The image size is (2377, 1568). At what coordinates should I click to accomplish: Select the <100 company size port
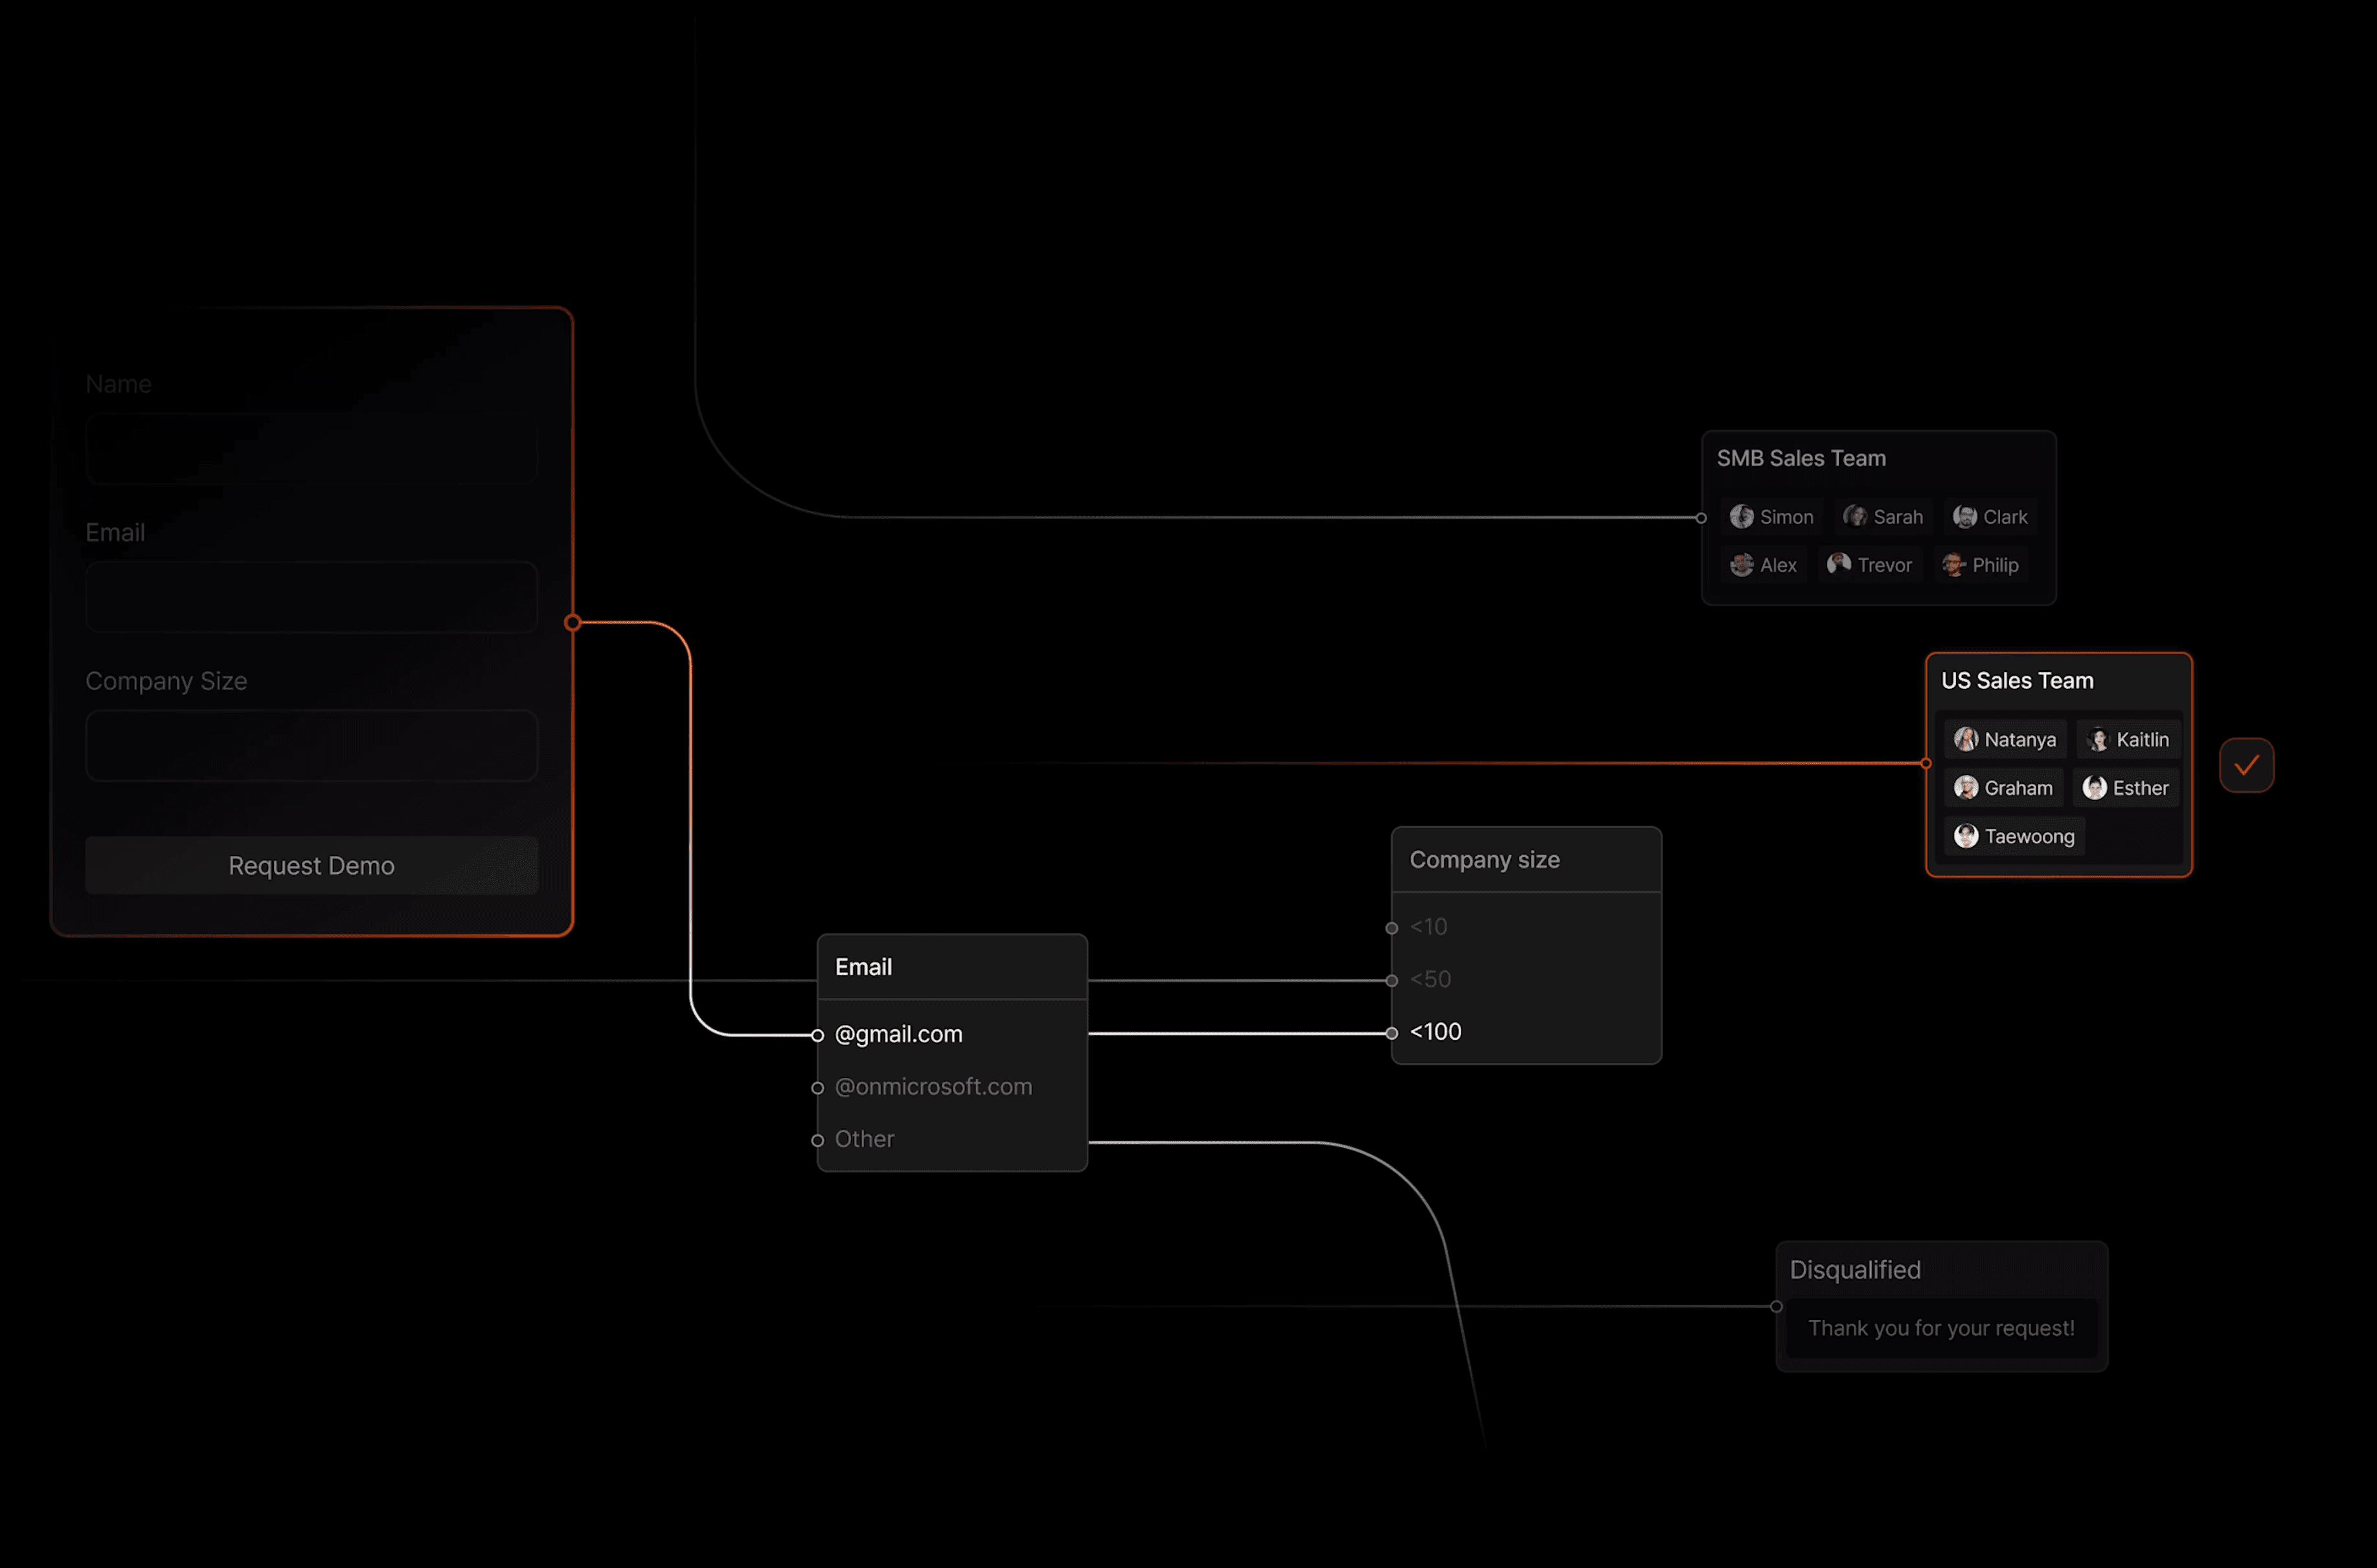(x=1392, y=1033)
